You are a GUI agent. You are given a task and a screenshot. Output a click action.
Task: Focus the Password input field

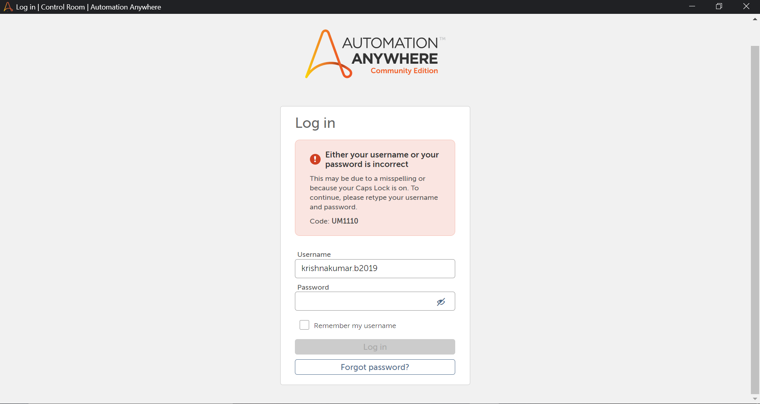pyautogui.click(x=375, y=301)
